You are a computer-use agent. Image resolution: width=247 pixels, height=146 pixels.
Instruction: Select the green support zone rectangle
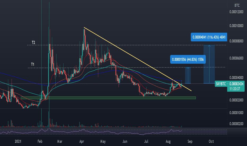108,98
